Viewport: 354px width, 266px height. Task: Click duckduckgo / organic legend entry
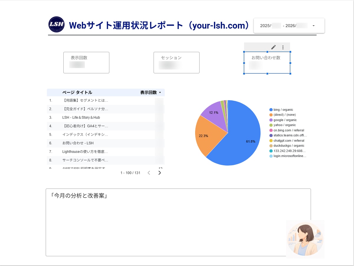[287, 146]
